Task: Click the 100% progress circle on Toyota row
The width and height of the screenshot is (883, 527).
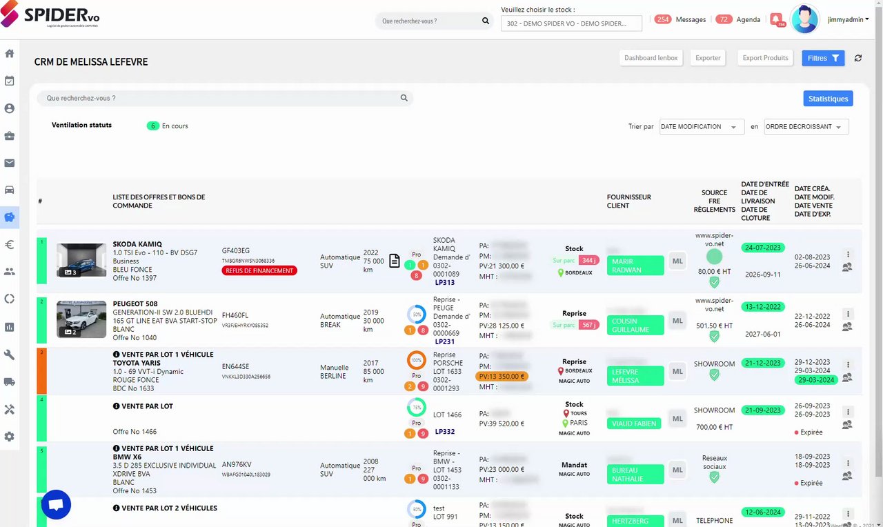Action: (417, 360)
